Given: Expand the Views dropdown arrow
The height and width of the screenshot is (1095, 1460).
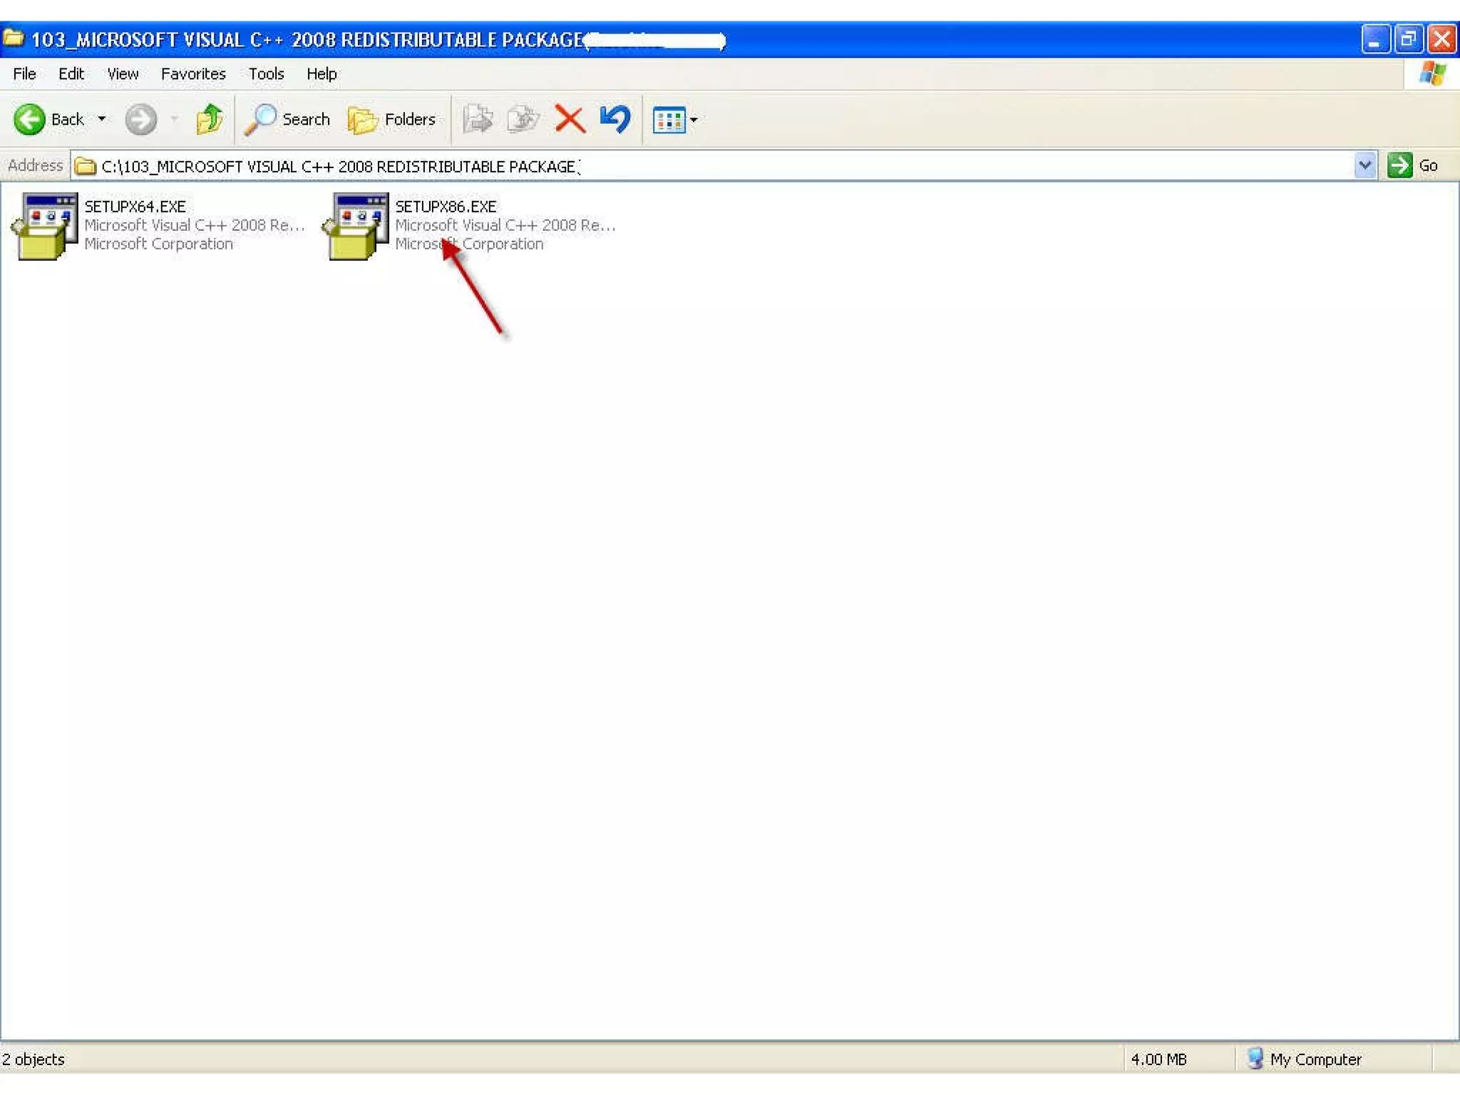Looking at the screenshot, I should point(694,120).
